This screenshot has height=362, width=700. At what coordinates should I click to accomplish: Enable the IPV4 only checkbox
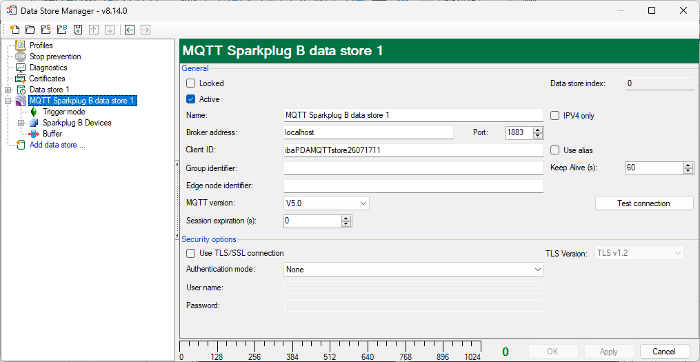click(554, 116)
